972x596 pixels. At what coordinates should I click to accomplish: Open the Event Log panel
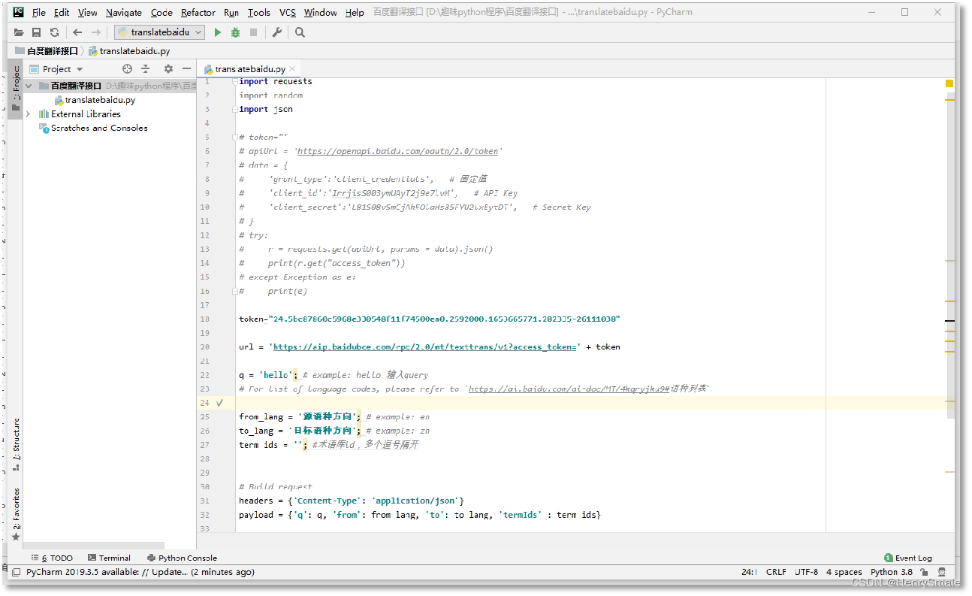point(908,558)
